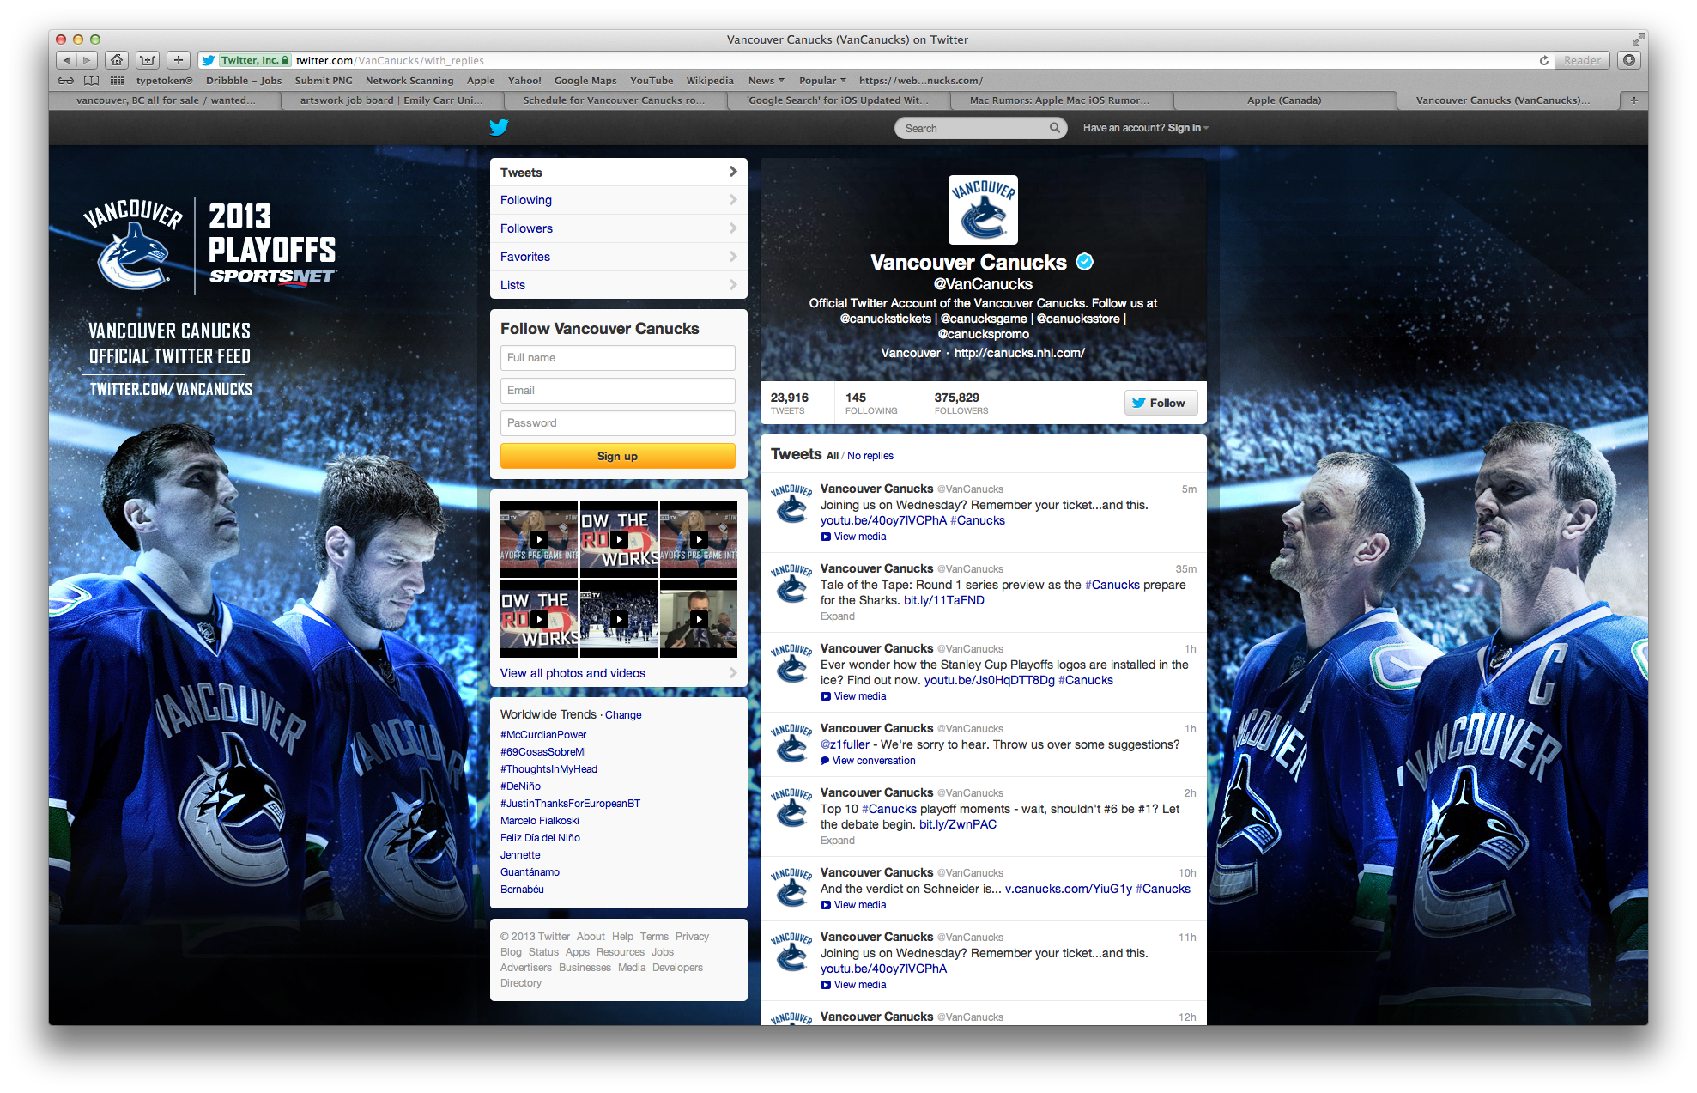This screenshot has height=1093, width=1697.
Task: Show tweets with No replies
Action: [x=870, y=456]
